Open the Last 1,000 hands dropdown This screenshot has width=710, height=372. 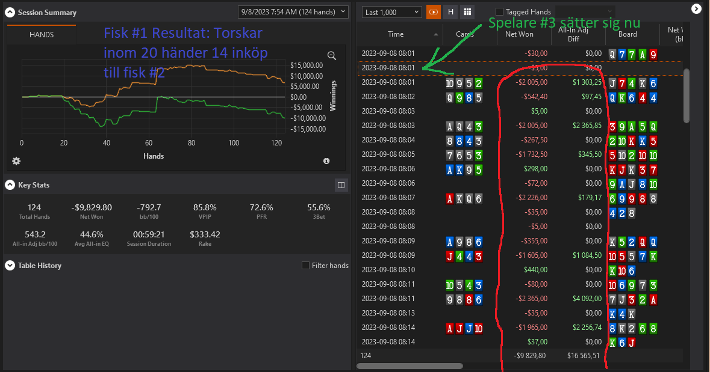pyautogui.click(x=391, y=12)
